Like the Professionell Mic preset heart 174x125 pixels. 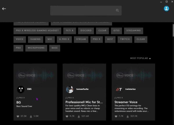tap(67, 116)
